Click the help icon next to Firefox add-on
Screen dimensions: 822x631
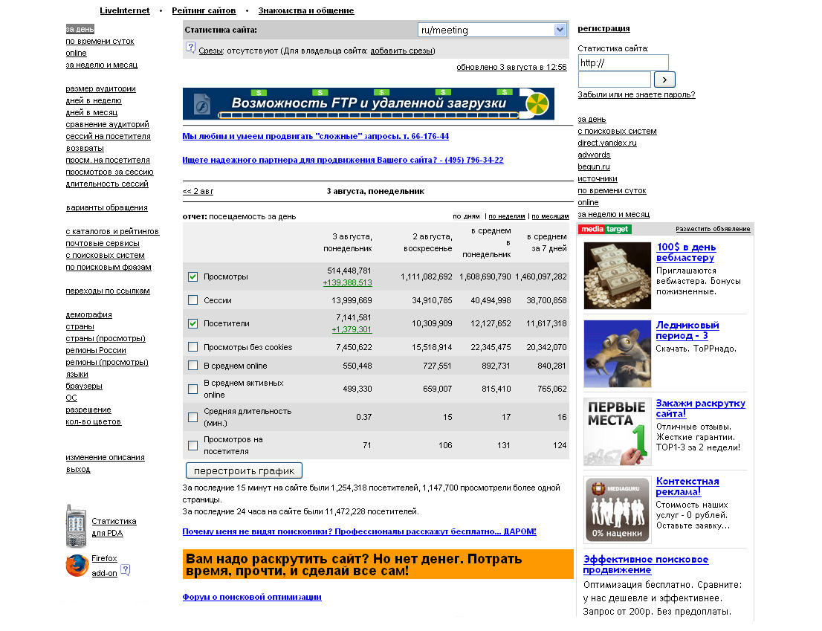[x=126, y=569]
